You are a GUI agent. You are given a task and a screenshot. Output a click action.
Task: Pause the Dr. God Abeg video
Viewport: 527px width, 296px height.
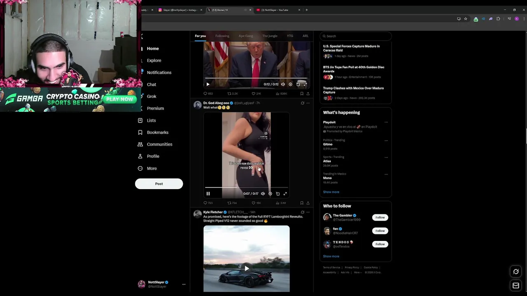pyautogui.click(x=208, y=194)
